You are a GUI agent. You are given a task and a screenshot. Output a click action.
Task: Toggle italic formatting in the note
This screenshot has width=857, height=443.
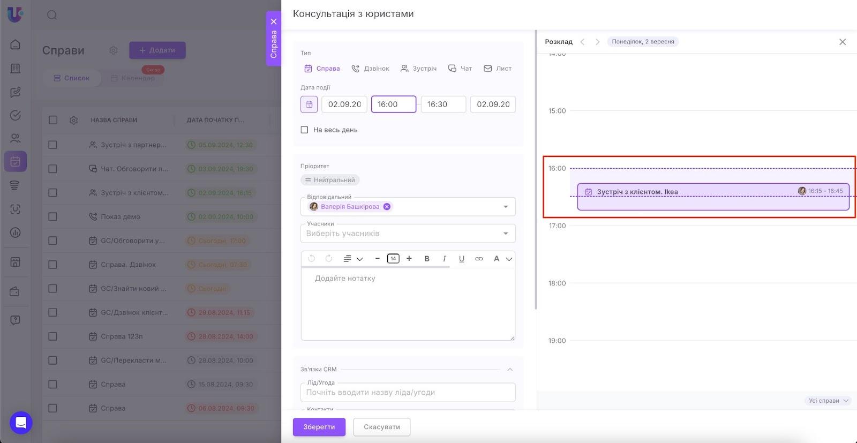point(444,259)
